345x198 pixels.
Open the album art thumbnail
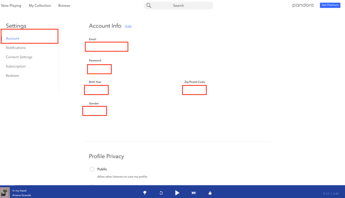[x=5, y=193]
